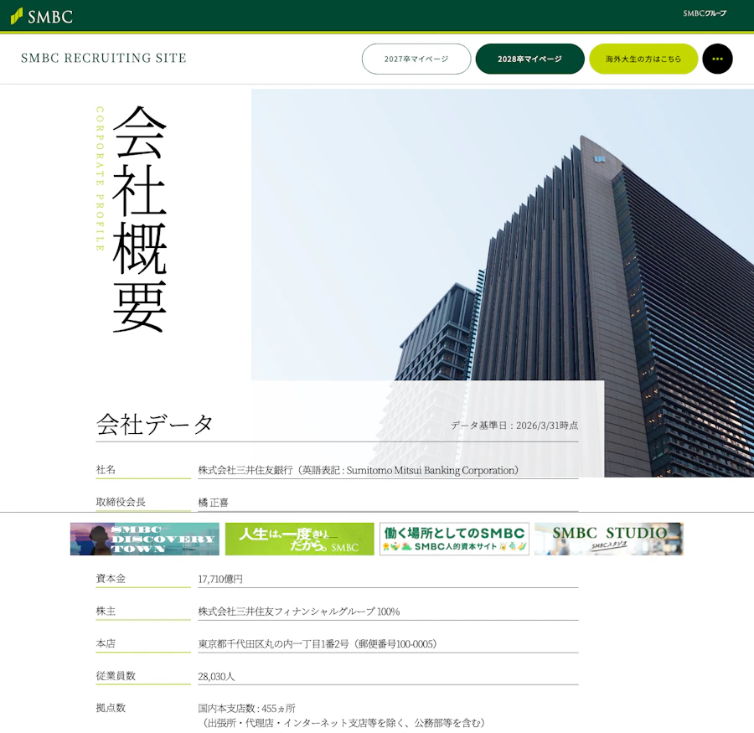
Task: Select the 従業員数 label
Action: point(116,675)
